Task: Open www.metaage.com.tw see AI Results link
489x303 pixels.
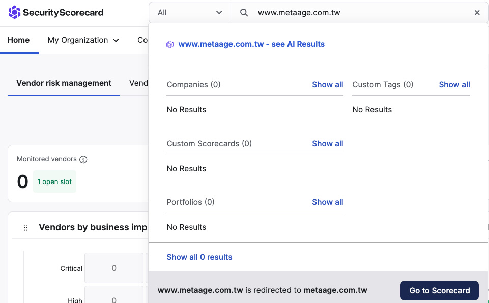Action: point(251,44)
